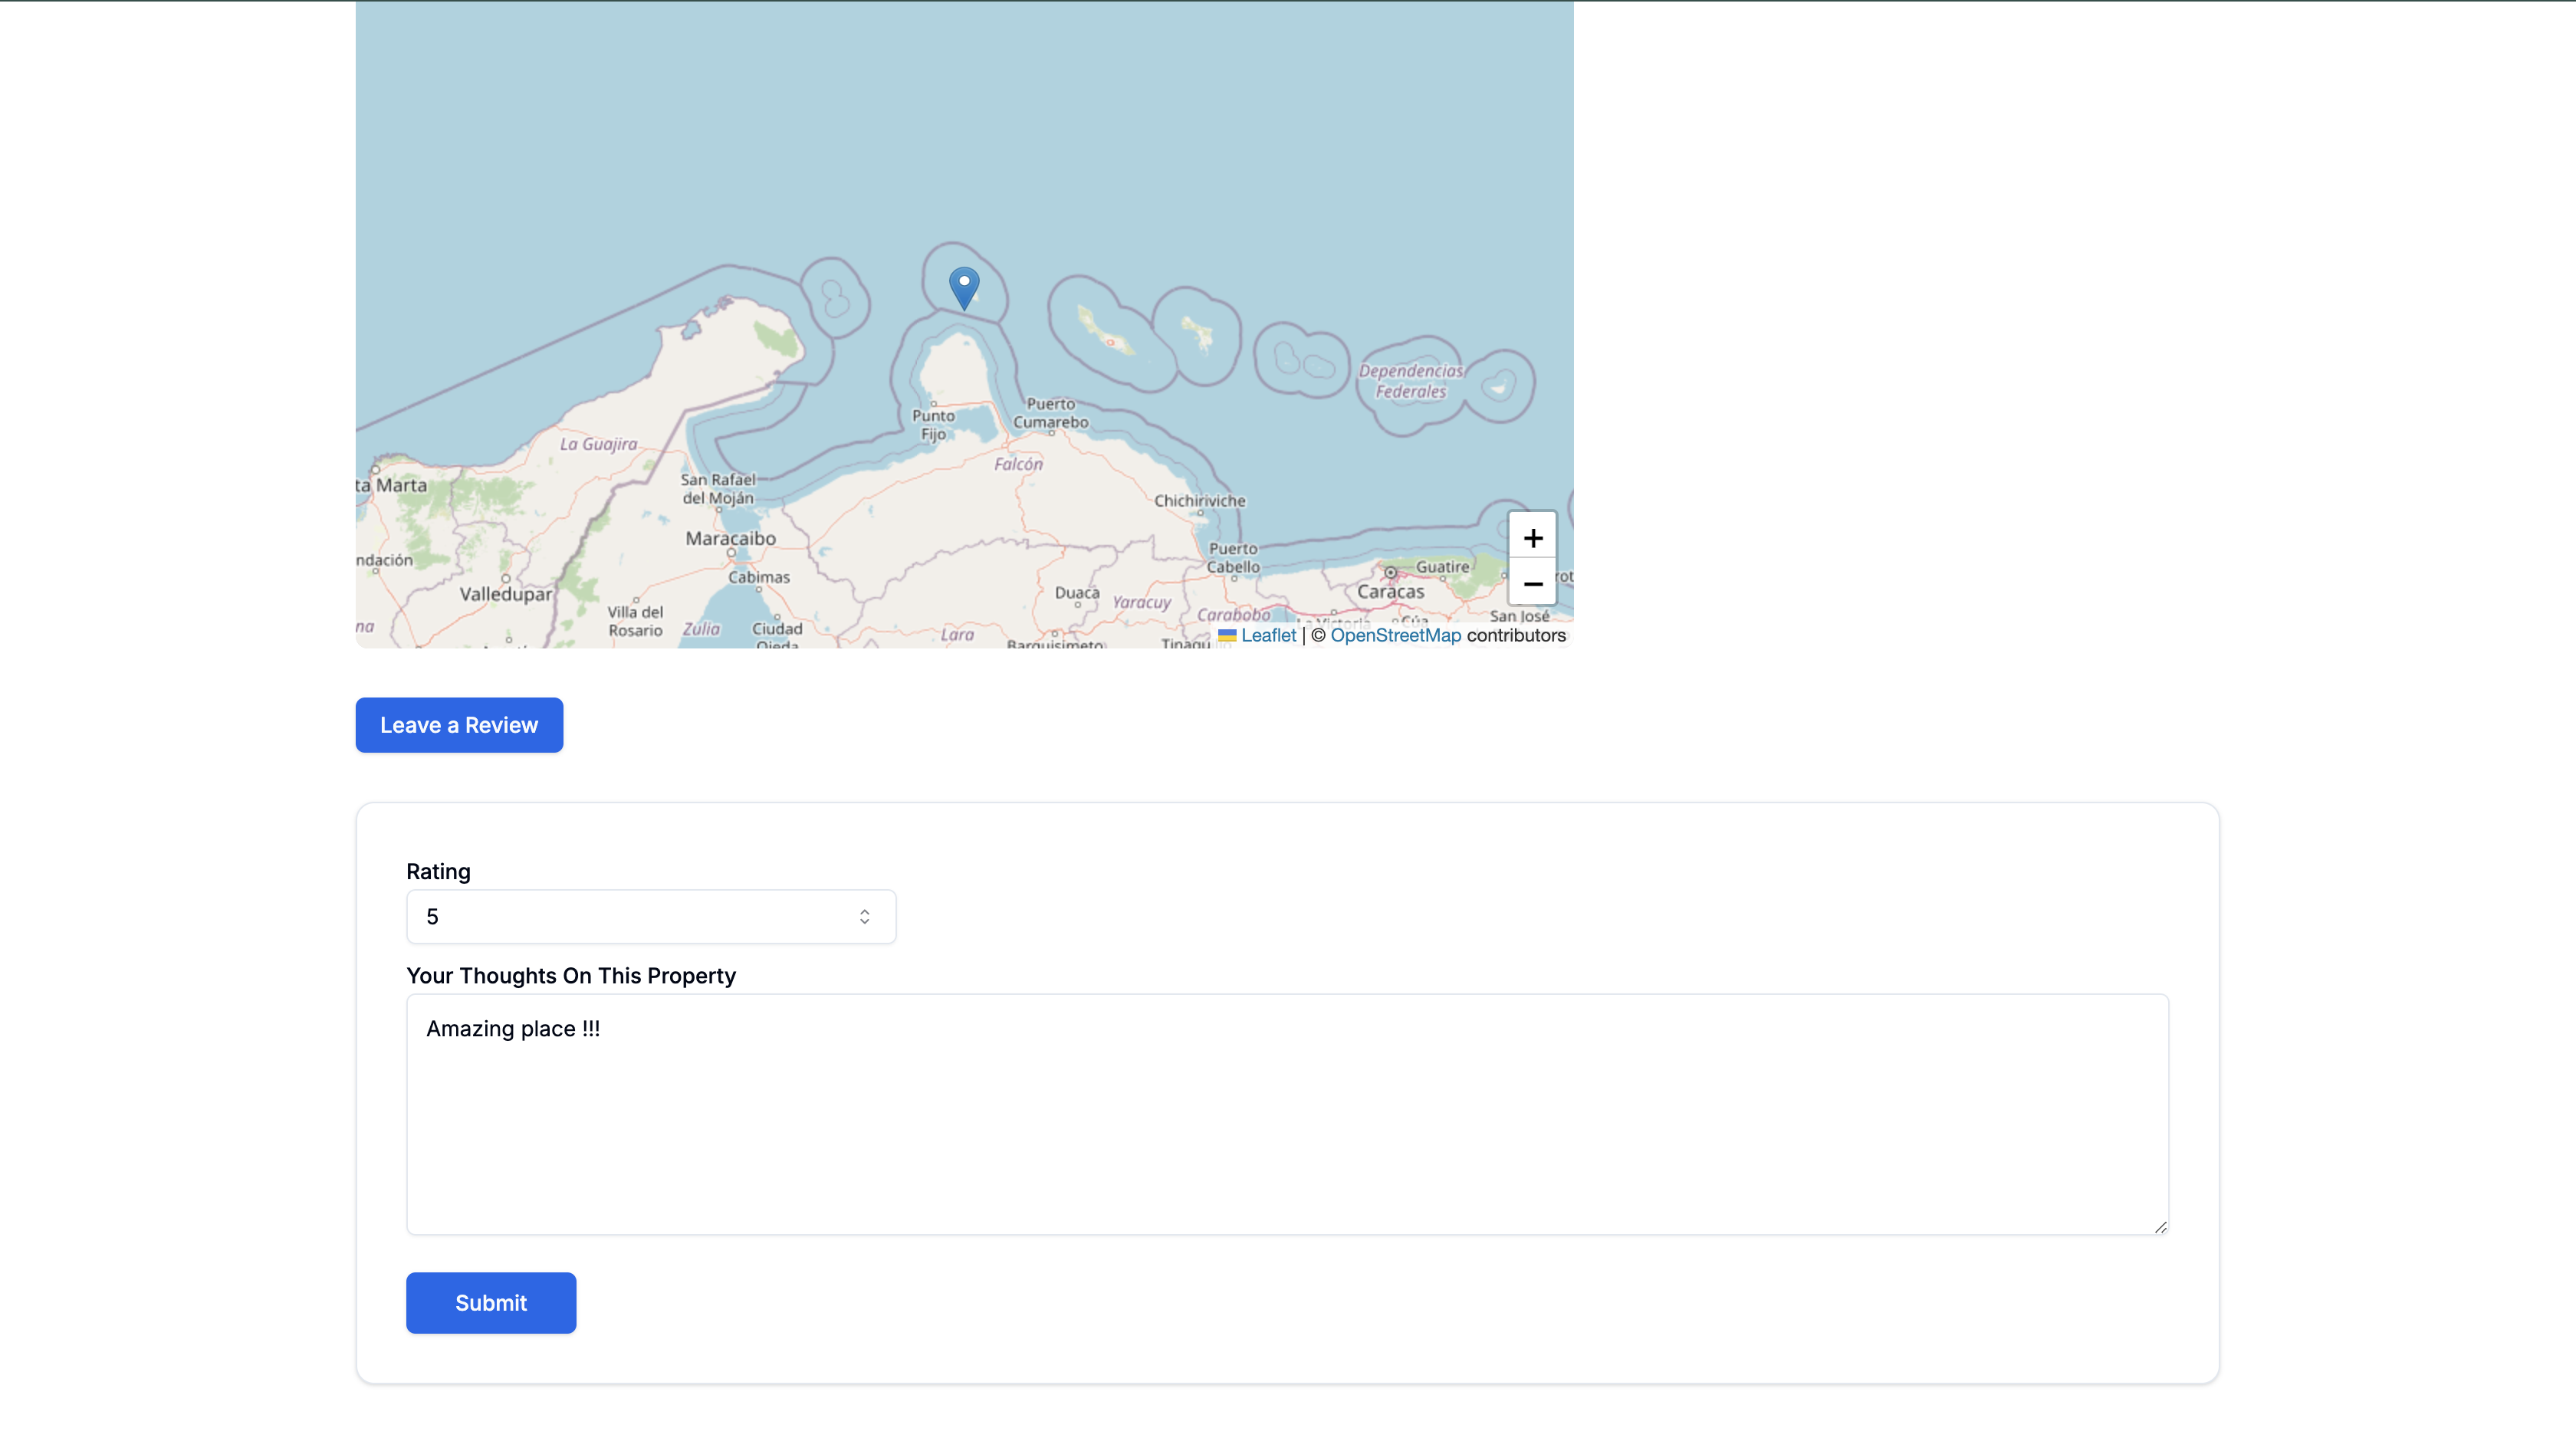
Task: Click the Leaflet flag icon in attribution
Action: pyautogui.click(x=1227, y=636)
